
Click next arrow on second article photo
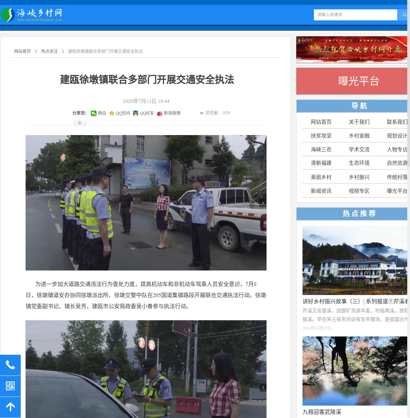click(x=263, y=387)
